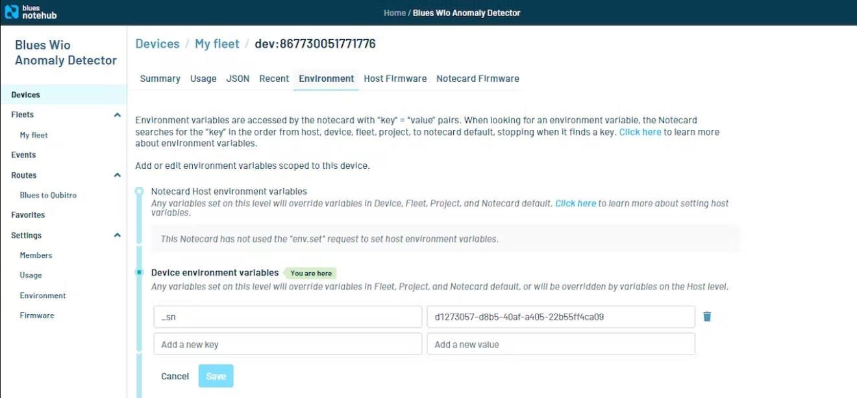Click the 'Add a new key' field

click(x=288, y=343)
